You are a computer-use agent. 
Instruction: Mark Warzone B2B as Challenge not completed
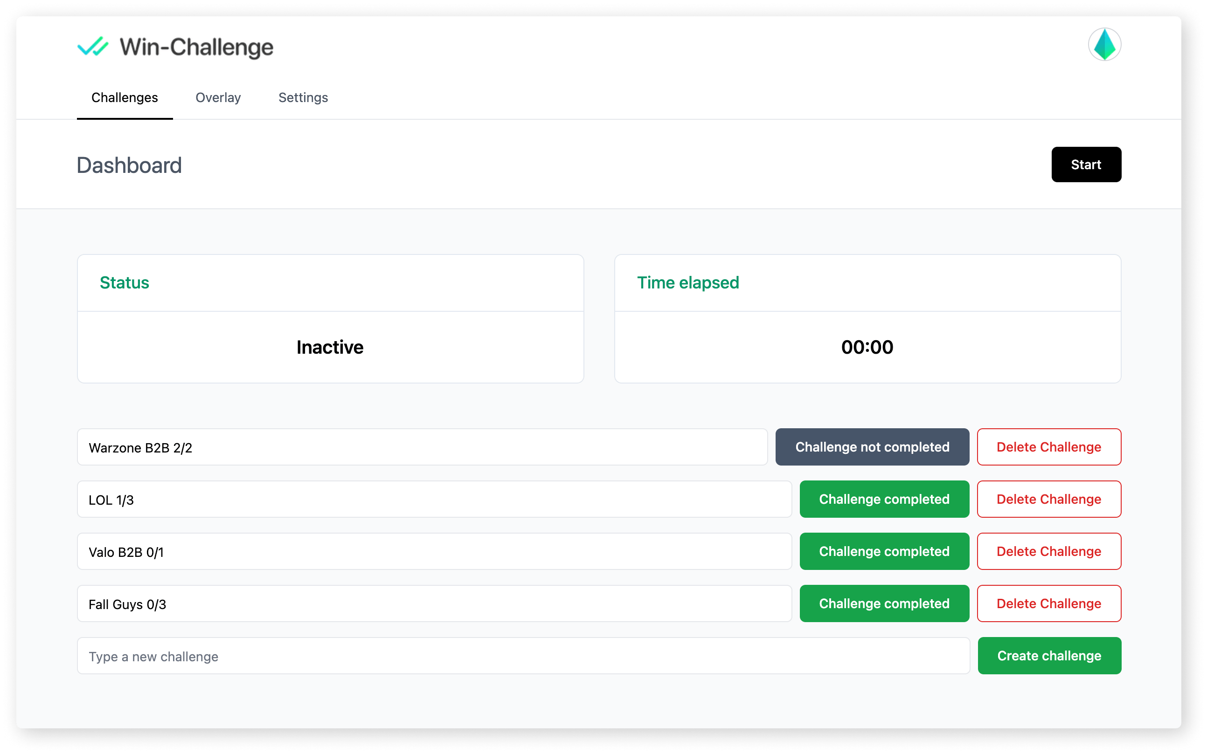pos(871,447)
